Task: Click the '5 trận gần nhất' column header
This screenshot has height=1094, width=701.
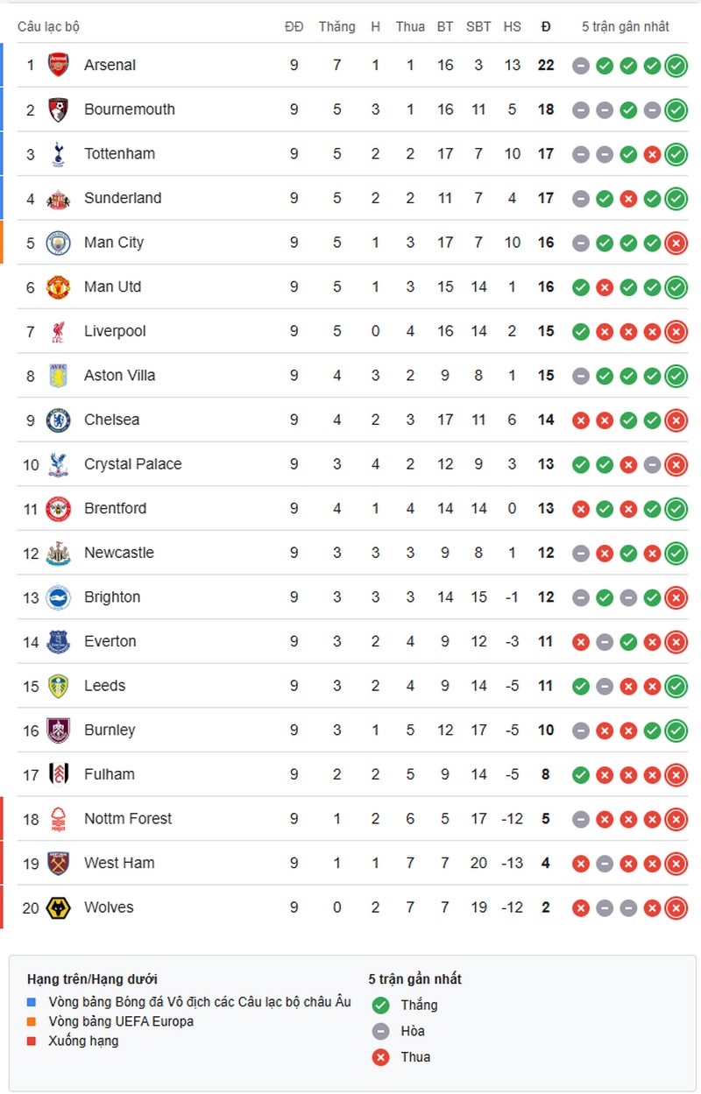Action: point(626,26)
